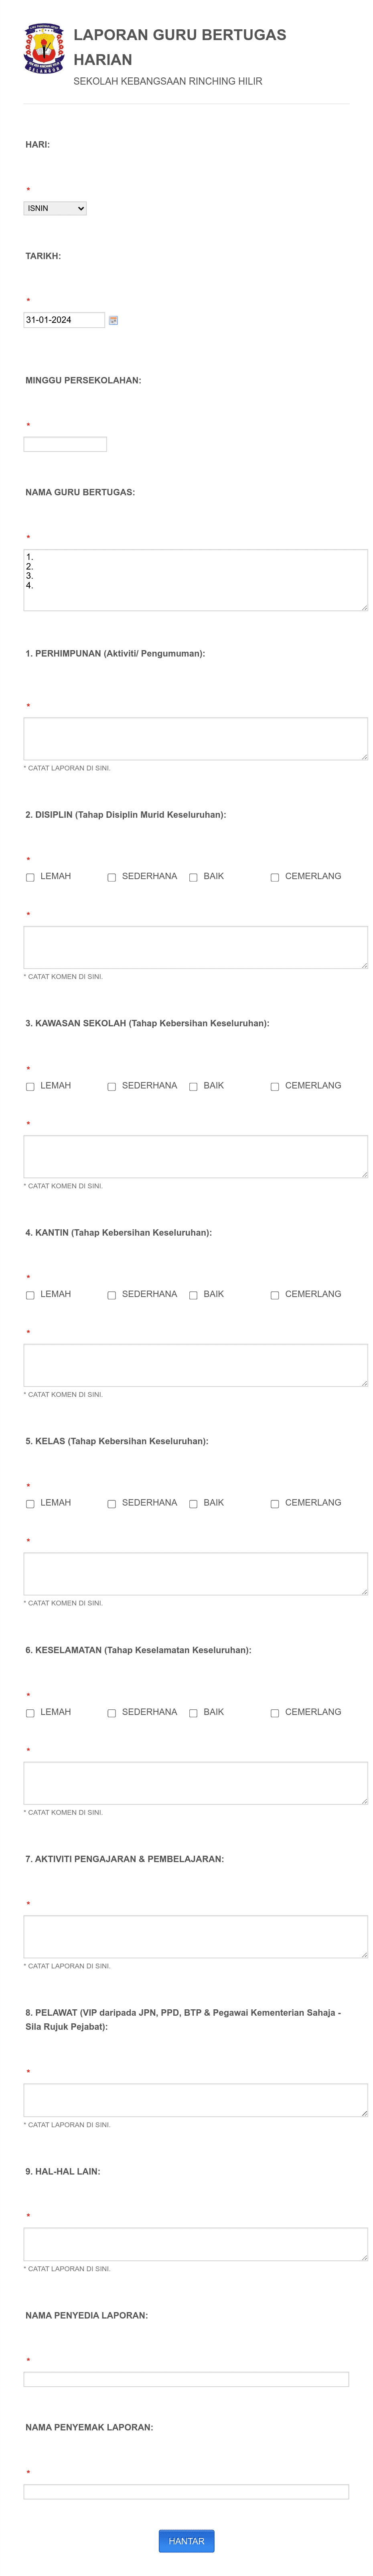Viewport: 373px width, 2576px height.
Task: Click the MINGGU PERSEKOLAHAN input box
Action: point(65,444)
